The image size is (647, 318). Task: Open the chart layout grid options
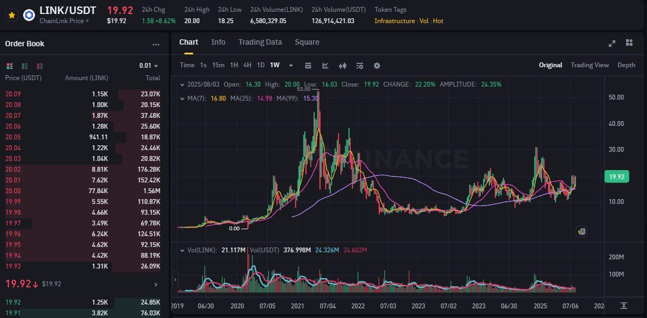point(629,43)
